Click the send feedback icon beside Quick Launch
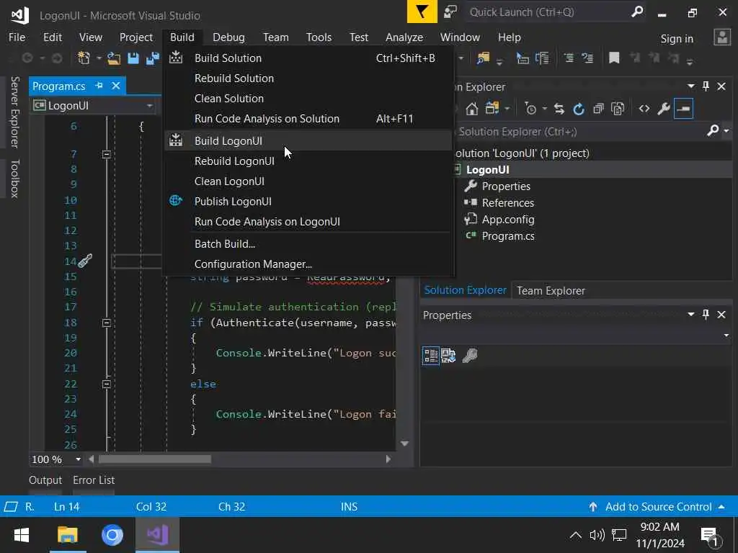The width and height of the screenshot is (738, 553). point(450,12)
